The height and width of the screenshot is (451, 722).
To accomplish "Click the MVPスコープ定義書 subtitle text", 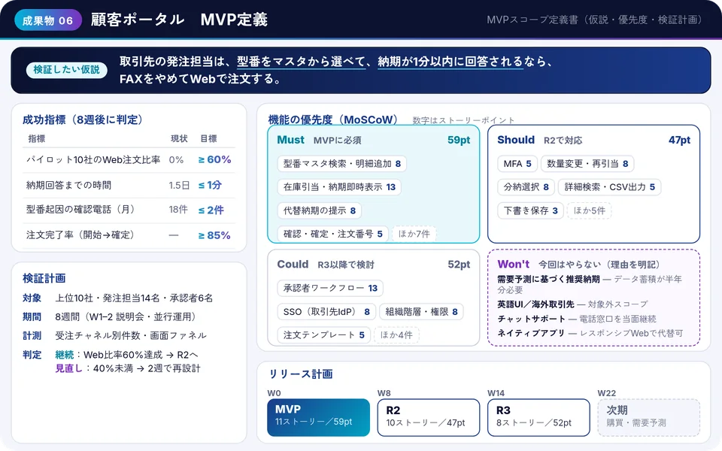I will tap(594, 20).
